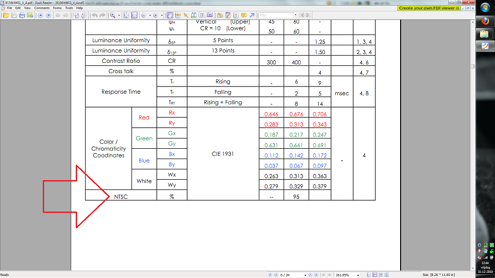Expand the Zoom Out dropdown arrow
This screenshot has height=278, width=495.
[150, 15]
